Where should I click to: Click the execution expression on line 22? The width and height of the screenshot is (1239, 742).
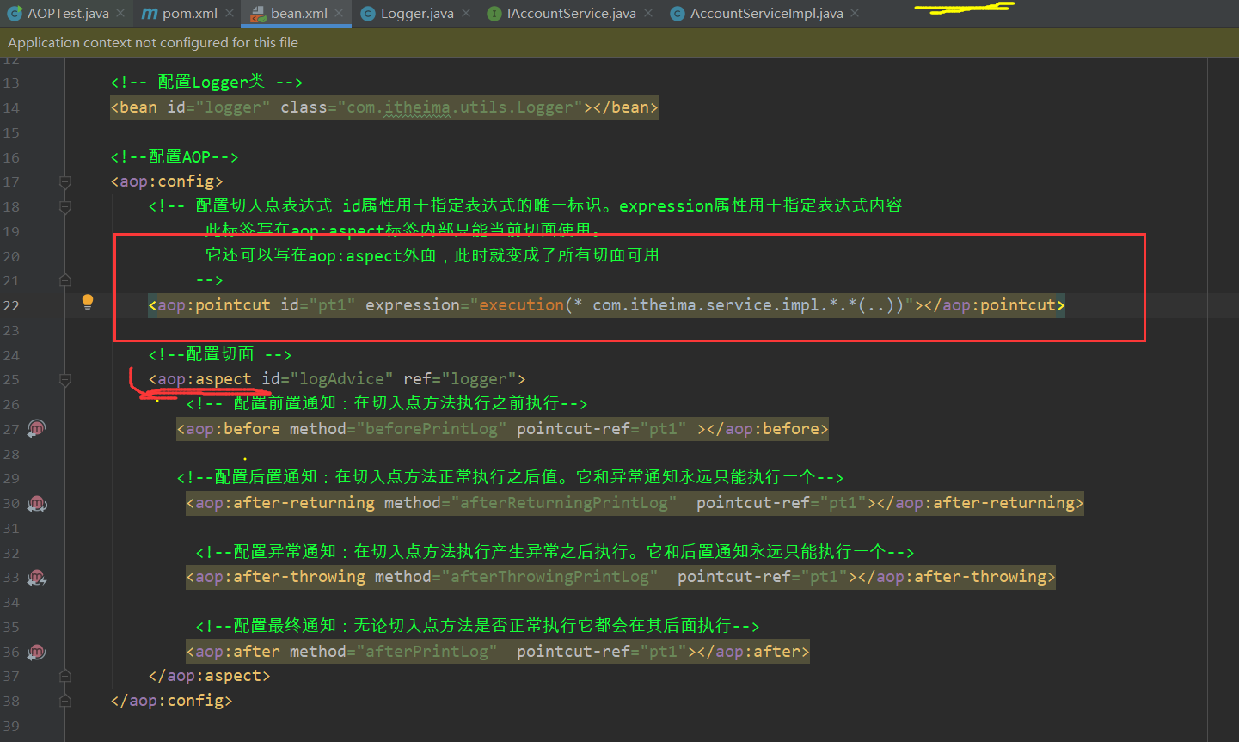point(692,305)
